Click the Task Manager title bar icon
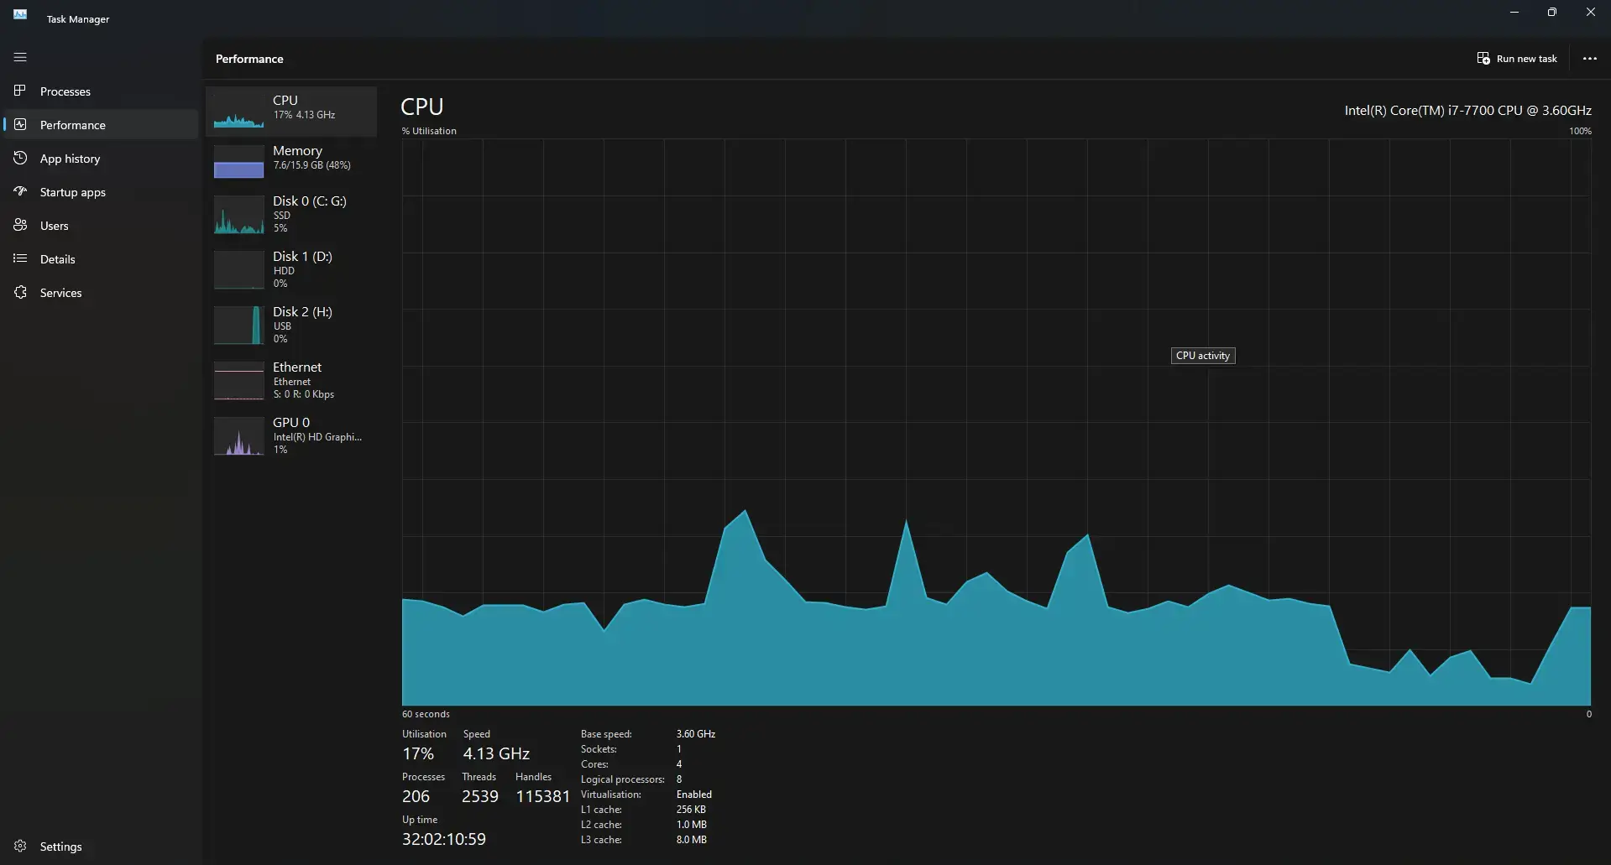This screenshot has width=1611, height=865. 20,14
